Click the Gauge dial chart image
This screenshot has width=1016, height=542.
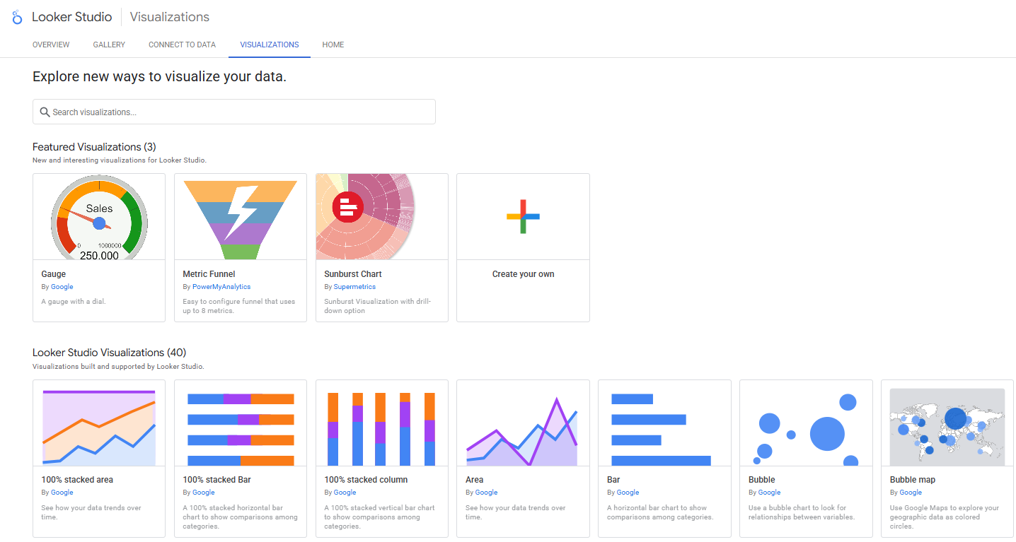click(99, 218)
